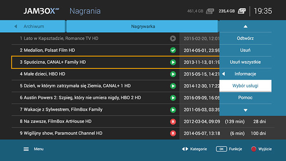Click play icon for Dzień, w którym zatrzymała się Ziemia

tap(173, 86)
